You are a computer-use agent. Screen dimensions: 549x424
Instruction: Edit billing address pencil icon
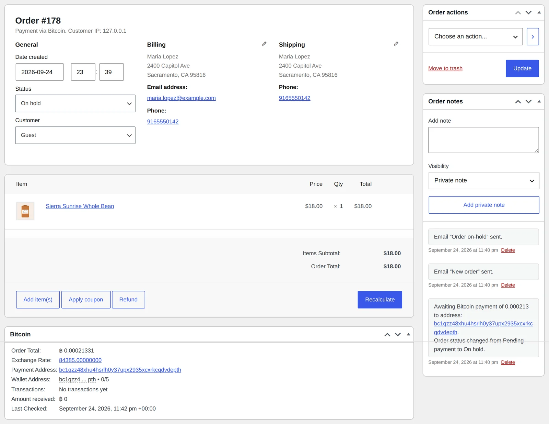pos(264,44)
